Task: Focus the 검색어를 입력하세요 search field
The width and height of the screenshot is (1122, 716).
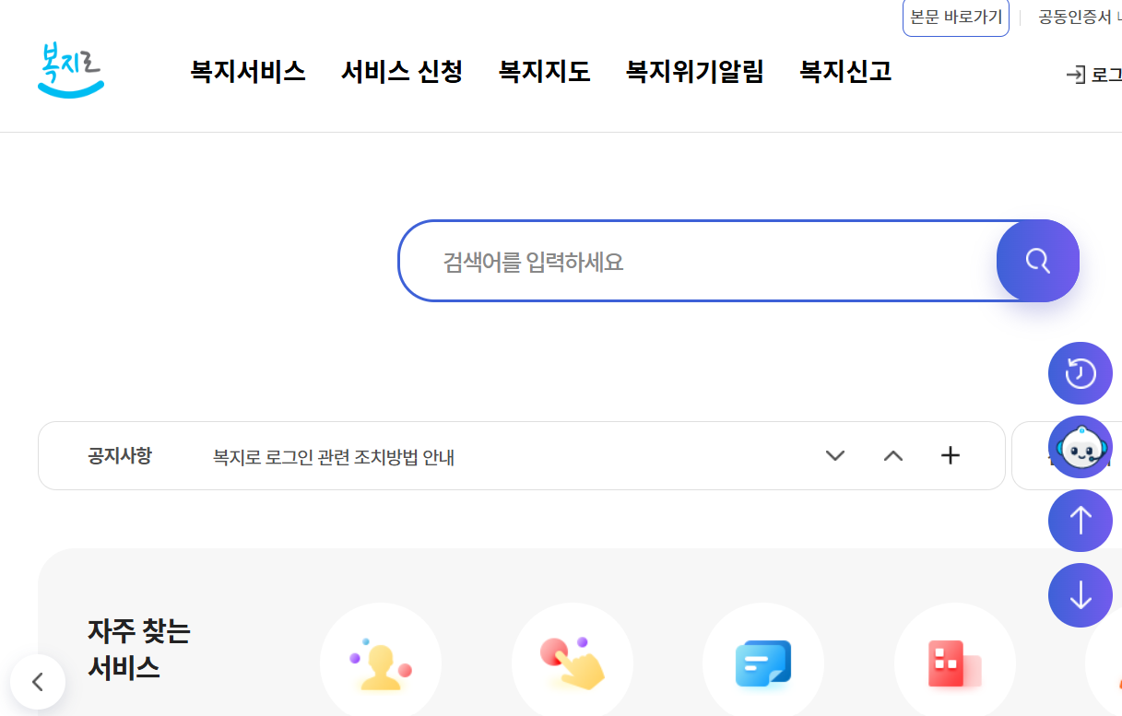Action: point(698,261)
